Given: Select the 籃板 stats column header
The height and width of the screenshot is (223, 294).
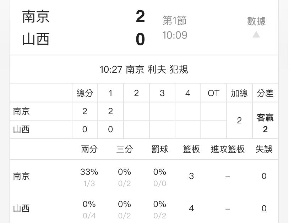Looking at the screenshot, I should (x=191, y=149).
